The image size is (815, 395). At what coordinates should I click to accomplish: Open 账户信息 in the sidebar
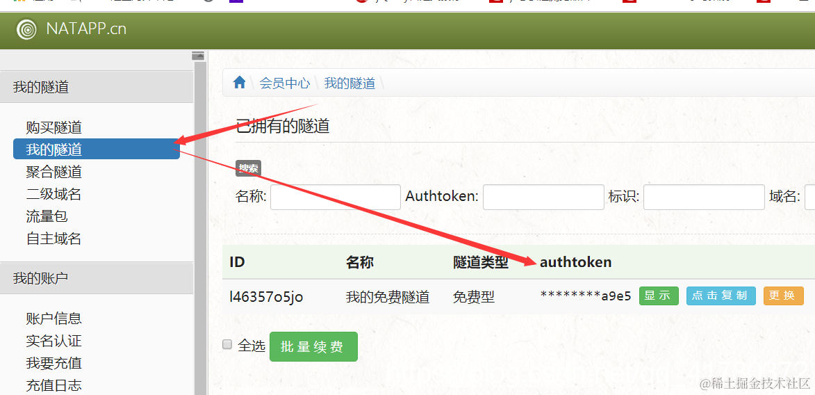click(x=54, y=319)
